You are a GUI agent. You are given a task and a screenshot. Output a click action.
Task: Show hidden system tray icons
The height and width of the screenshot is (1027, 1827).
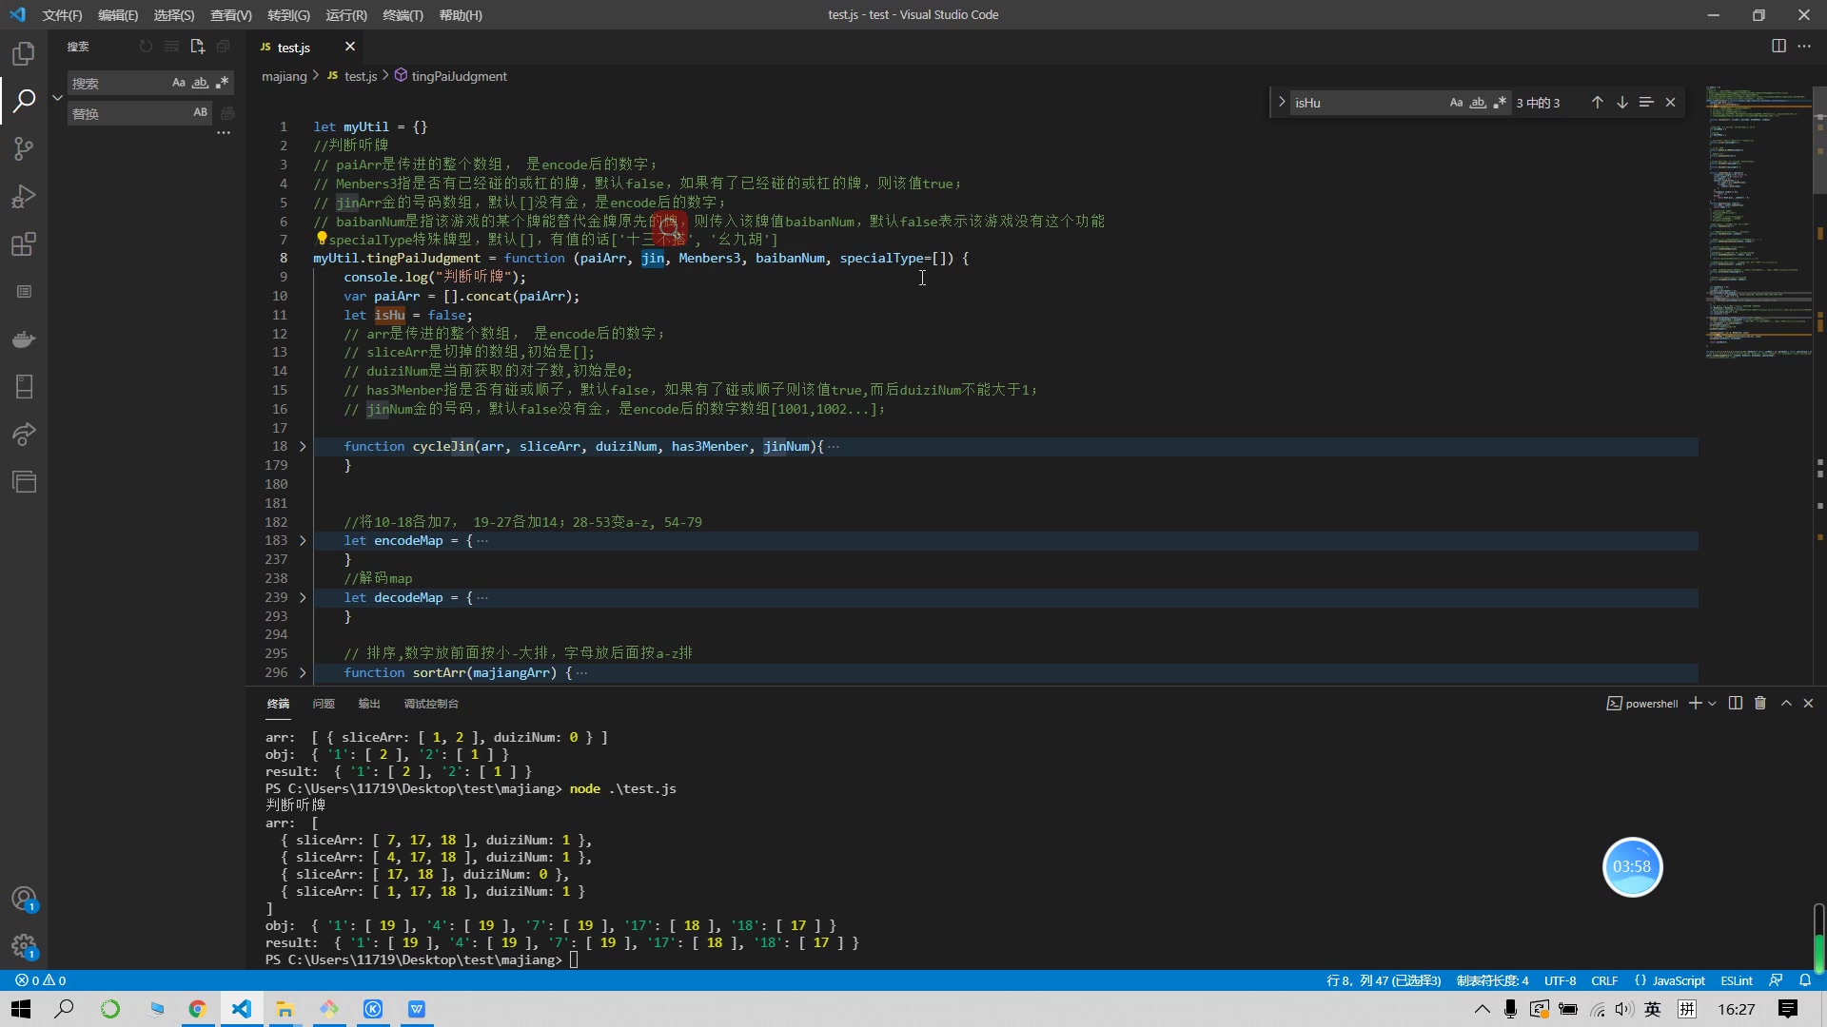click(x=1482, y=1009)
